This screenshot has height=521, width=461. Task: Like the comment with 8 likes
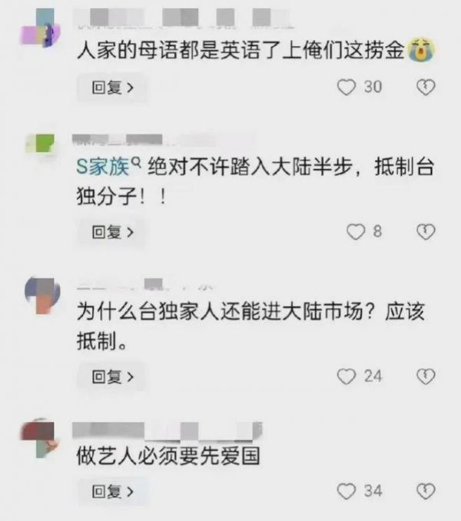(x=356, y=231)
